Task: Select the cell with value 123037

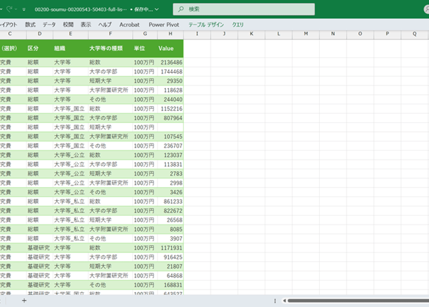Action: (x=170, y=155)
